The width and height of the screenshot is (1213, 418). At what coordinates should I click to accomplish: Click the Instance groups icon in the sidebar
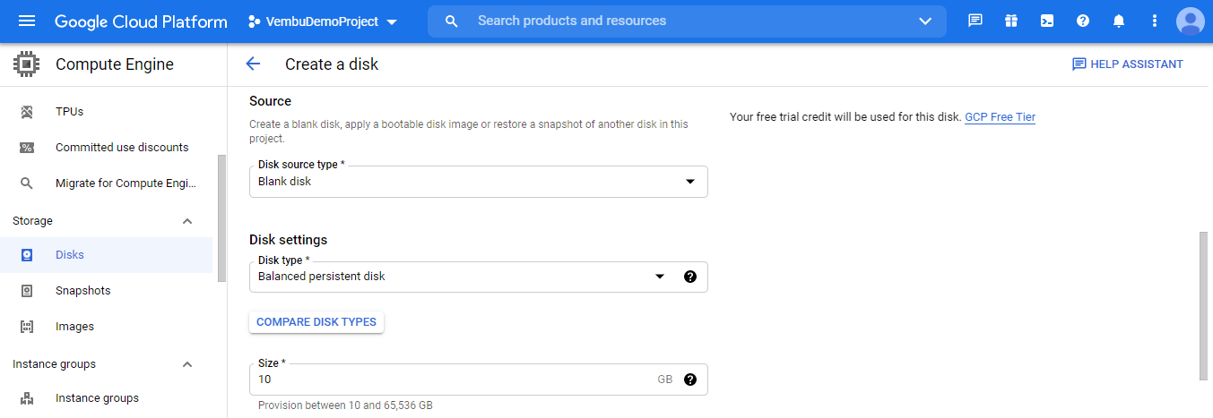pos(27,398)
